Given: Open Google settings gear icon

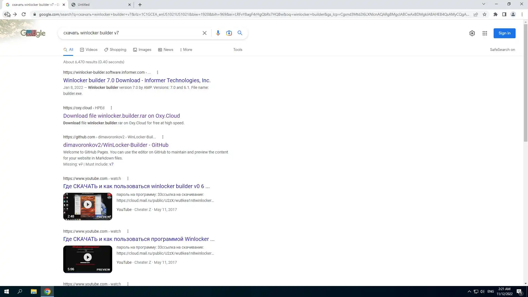Looking at the screenshot, I should [x=472, y=33].
